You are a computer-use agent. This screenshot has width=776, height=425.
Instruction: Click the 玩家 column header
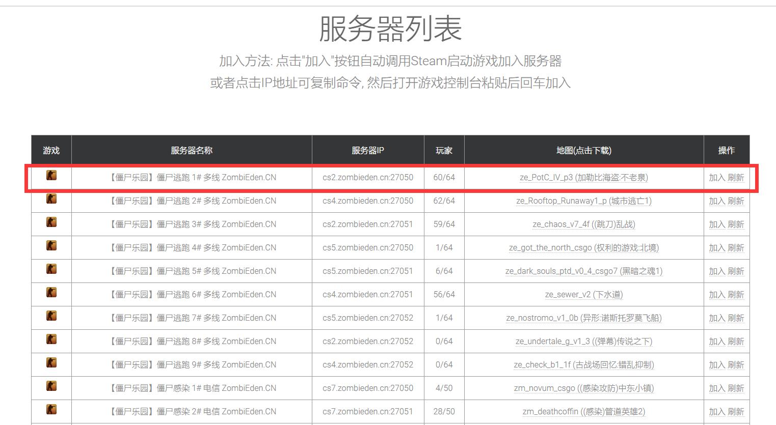[x=444, y=150]
